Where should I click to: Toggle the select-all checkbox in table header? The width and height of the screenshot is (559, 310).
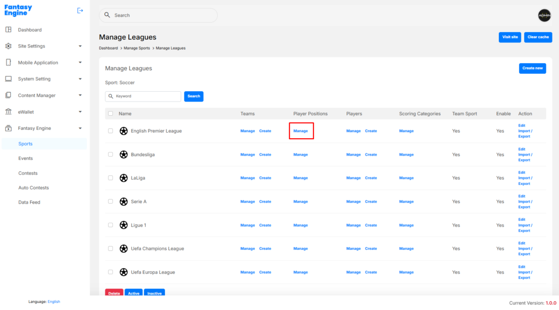coord(110,114)
